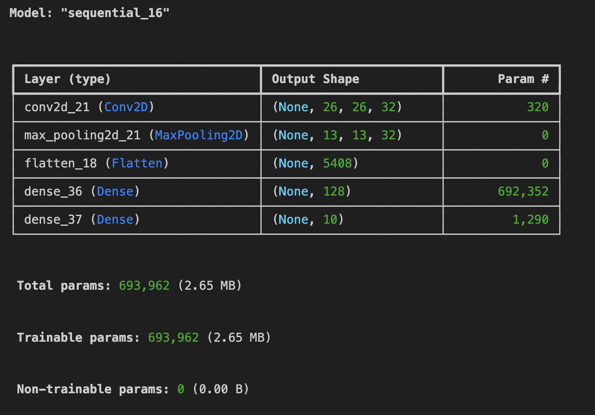Click the "Non-trainable params: 0 (0.00 B)" line

pyautogui.click(x=133, y=389)
